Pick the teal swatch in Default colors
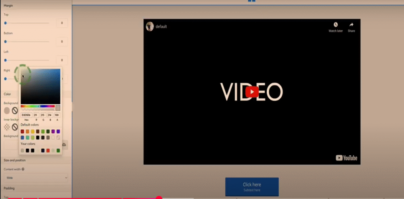Screen dimensions: 404x199 point(28,138)
